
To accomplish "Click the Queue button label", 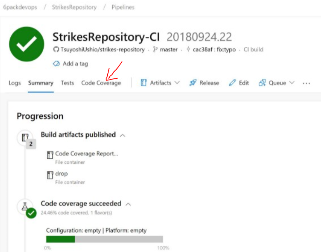I will (277, 83).
